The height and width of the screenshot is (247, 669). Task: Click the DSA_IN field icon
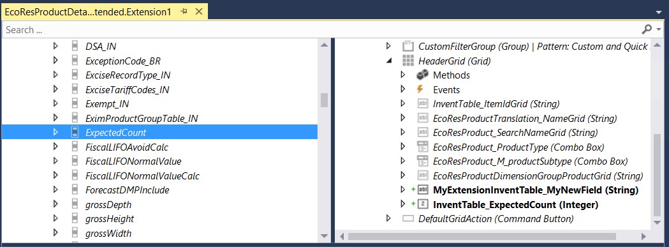pyautogui.click(x=75, y=46)
